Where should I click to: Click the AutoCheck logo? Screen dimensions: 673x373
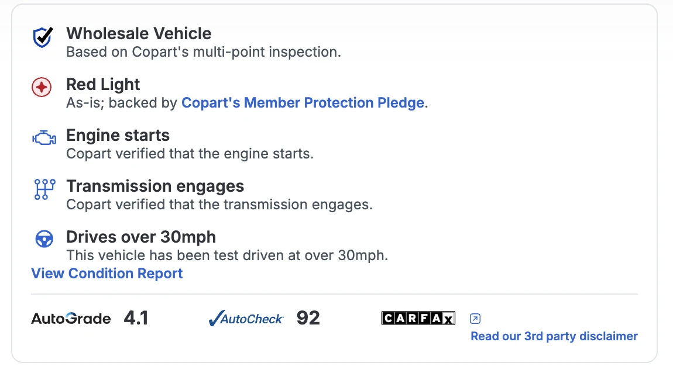246,318
